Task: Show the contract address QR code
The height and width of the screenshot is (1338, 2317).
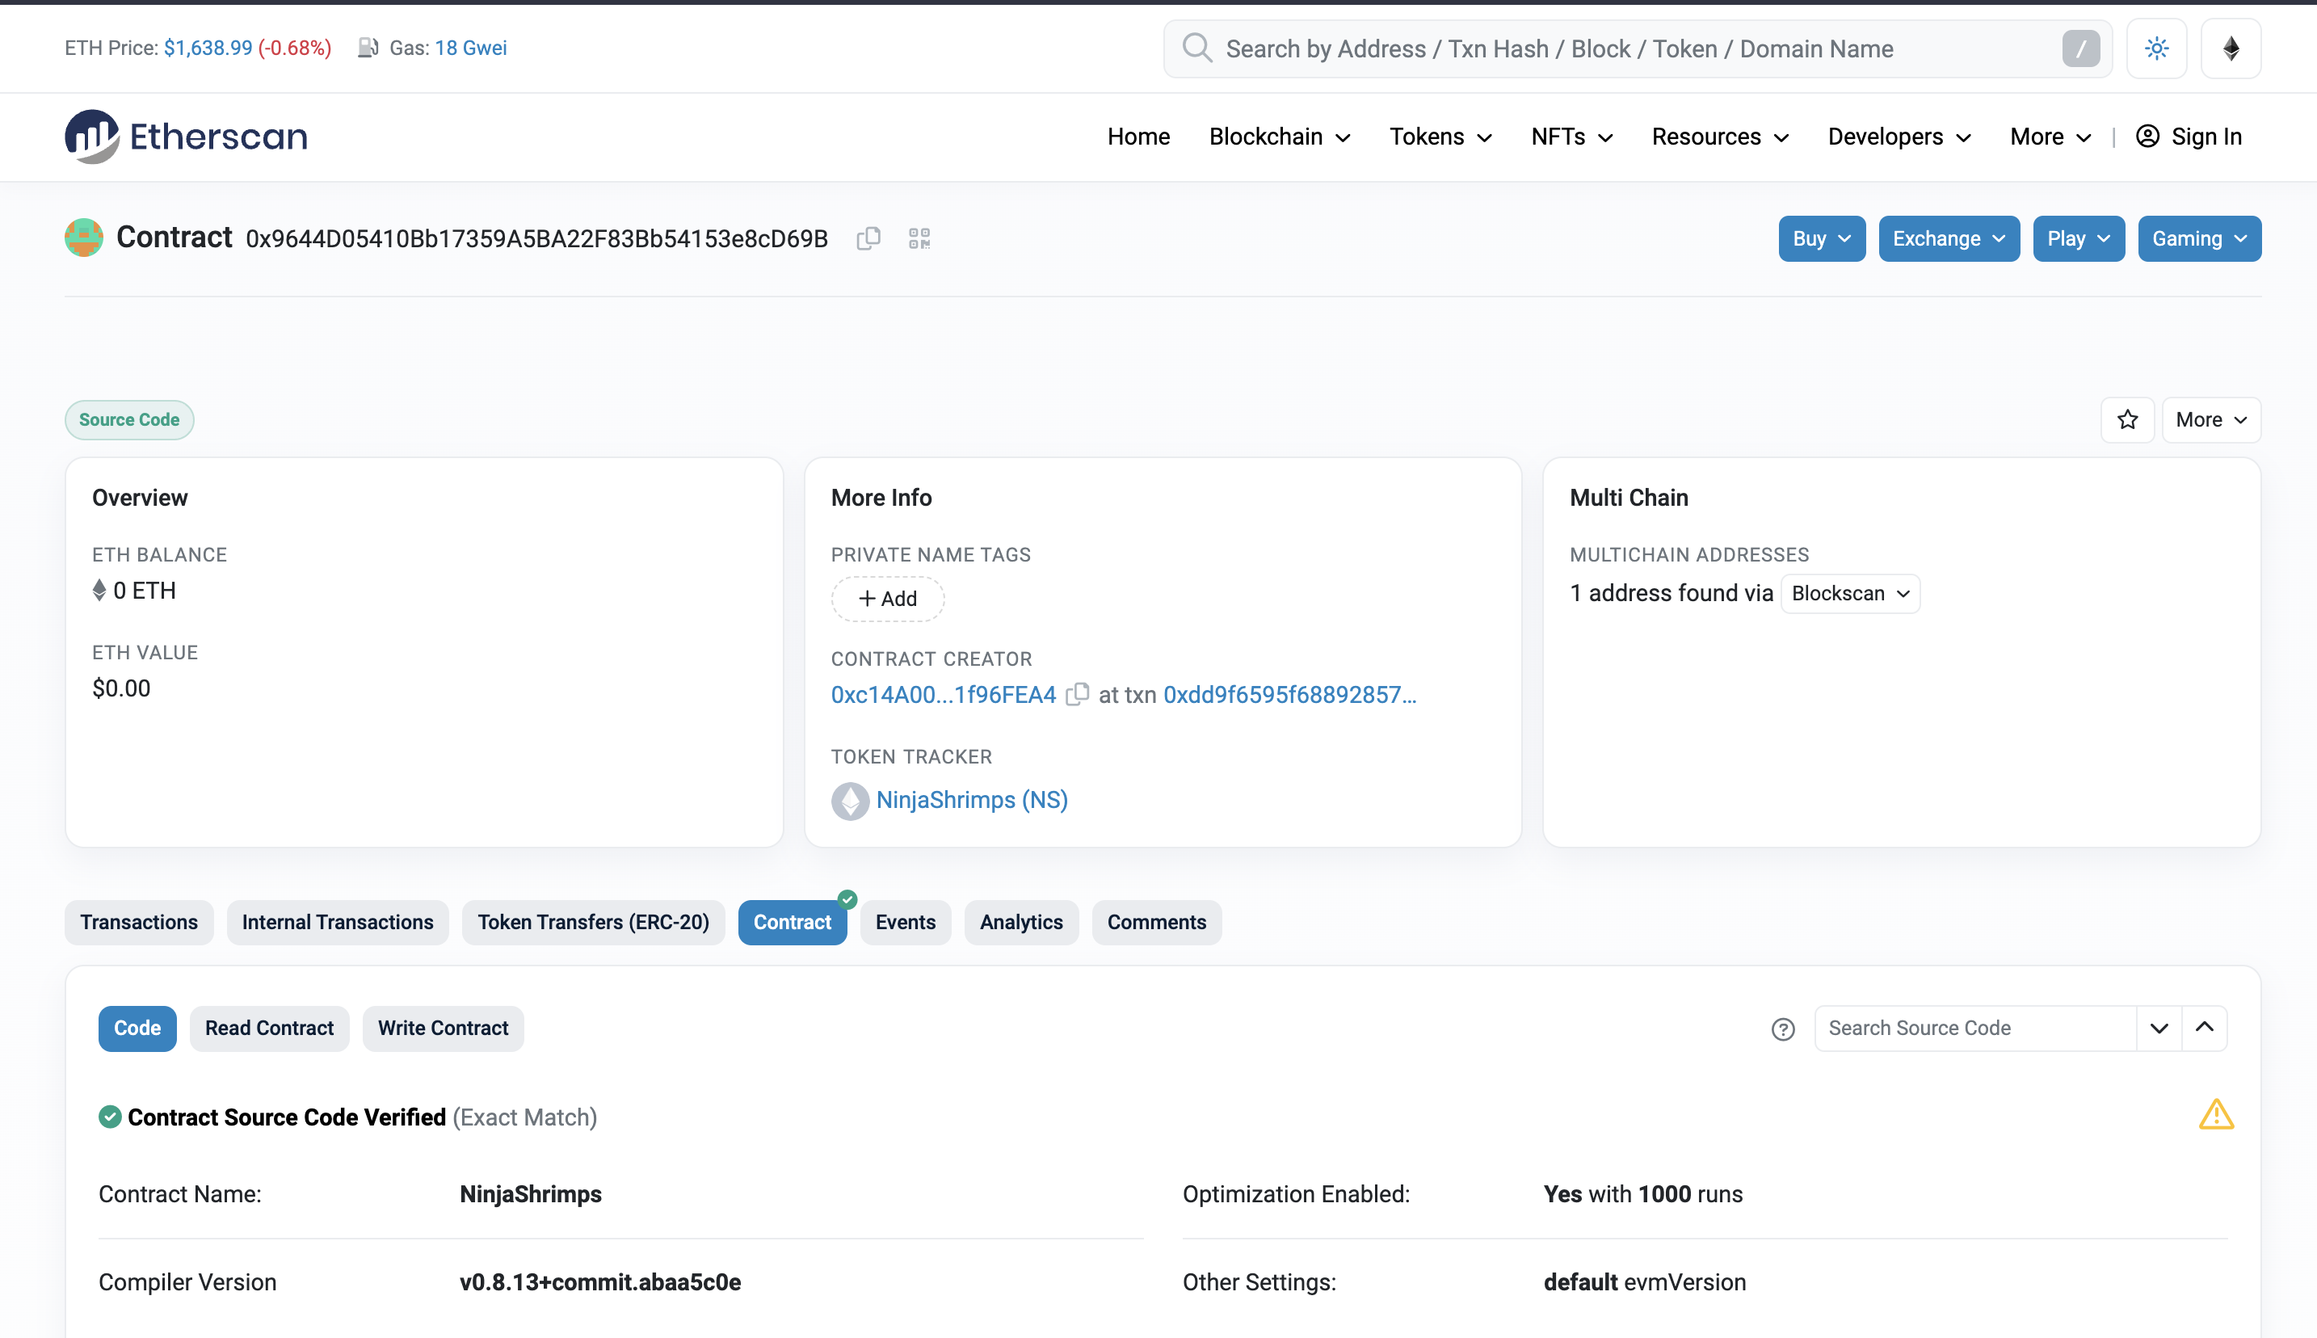Action: coord(919,239)
